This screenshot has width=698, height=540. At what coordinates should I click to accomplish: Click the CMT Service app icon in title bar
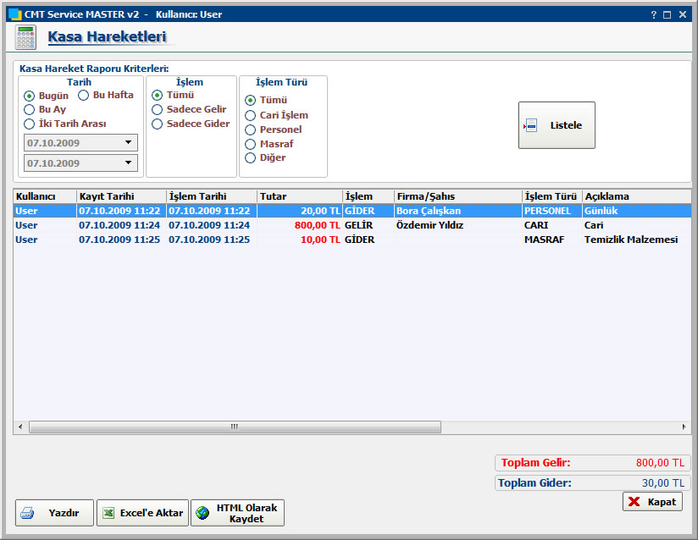pos(14,14)
